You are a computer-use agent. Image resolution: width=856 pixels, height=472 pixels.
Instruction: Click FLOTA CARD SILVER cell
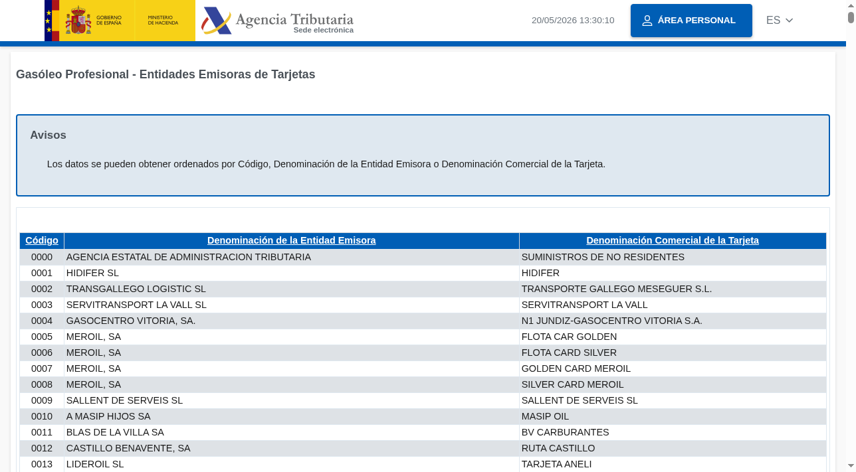(x=673, y=353)
